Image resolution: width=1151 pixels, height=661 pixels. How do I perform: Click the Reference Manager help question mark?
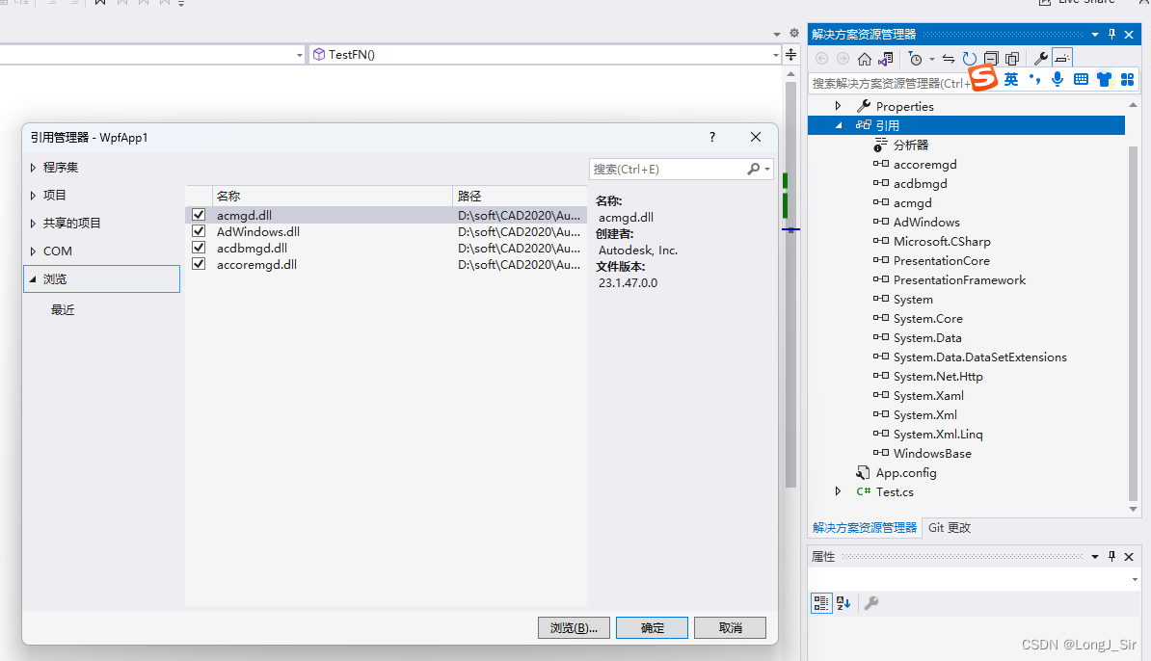712,137
